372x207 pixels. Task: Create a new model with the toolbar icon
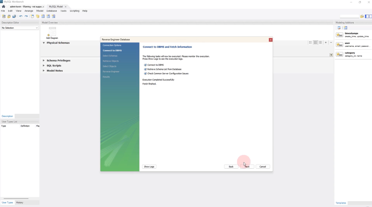[x=4, y=16]
